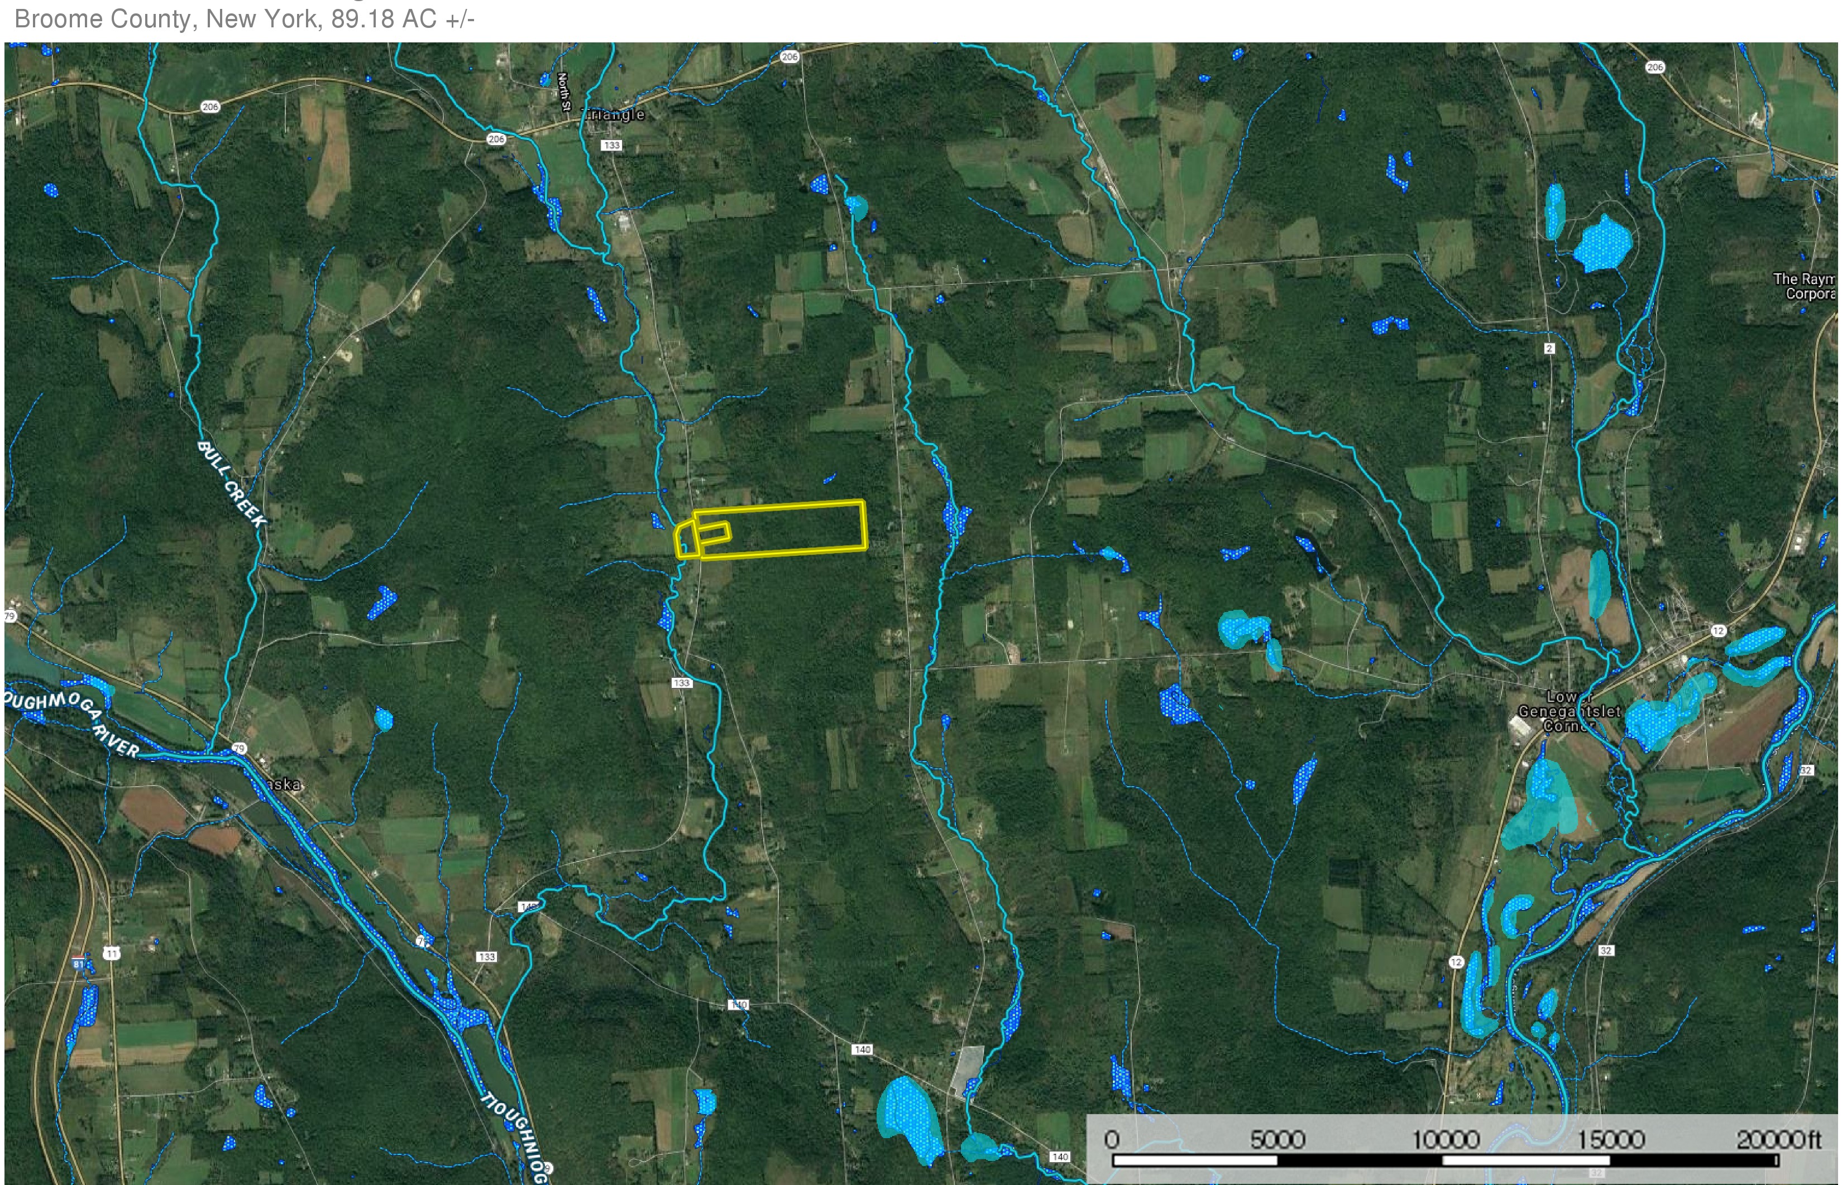The width and height of the screenshot is (1842, 1185).
Task: Click the Route 79 shield beside Itaska
Action: tap(240, 748)
